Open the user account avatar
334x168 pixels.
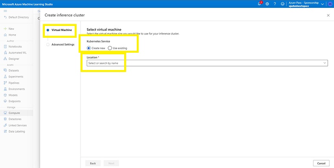pos(330,4)
